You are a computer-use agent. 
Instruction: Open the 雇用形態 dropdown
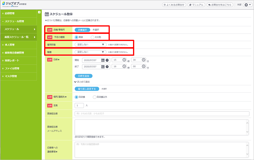coord(90,44)
